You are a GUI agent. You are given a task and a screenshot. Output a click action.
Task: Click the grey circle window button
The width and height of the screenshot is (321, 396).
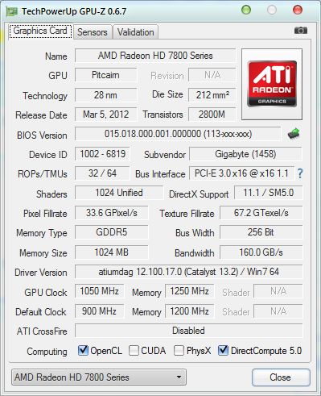point(272,10)
